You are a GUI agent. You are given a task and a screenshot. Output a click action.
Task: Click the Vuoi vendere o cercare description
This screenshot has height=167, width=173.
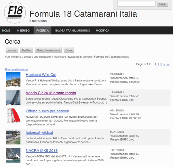[x=67, y=57]
